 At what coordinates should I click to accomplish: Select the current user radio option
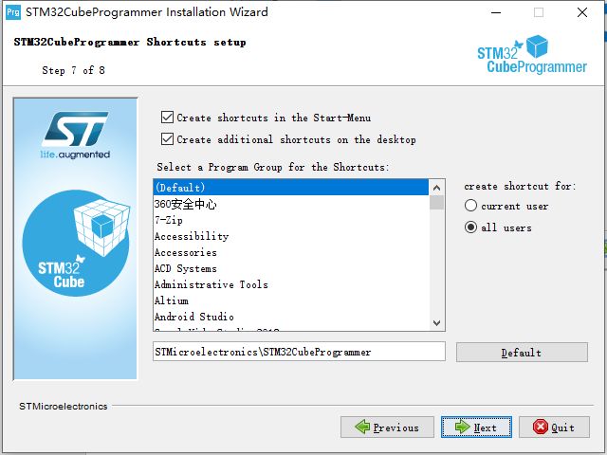tap(470, 206)
